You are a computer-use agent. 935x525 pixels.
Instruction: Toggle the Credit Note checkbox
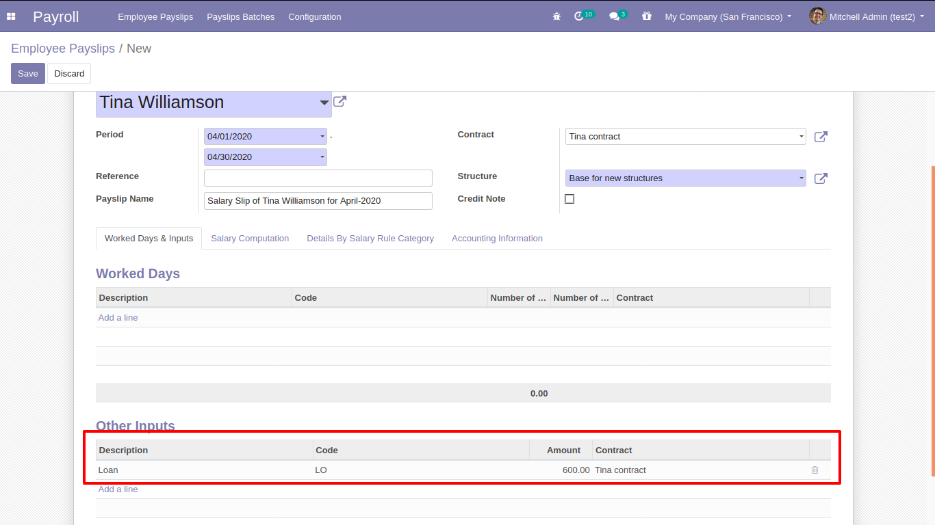pyautogui.click(x=569, y=199)
